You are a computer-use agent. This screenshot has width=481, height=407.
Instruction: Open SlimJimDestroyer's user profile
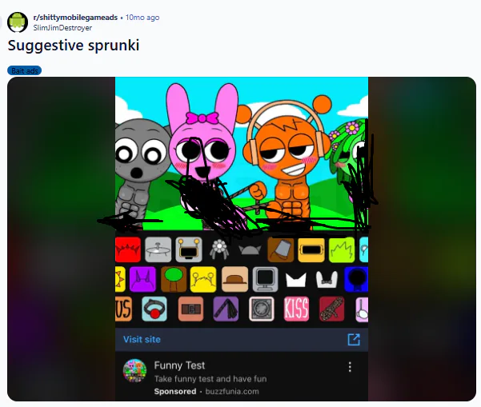pyautogui.click(x=62, y=27)
